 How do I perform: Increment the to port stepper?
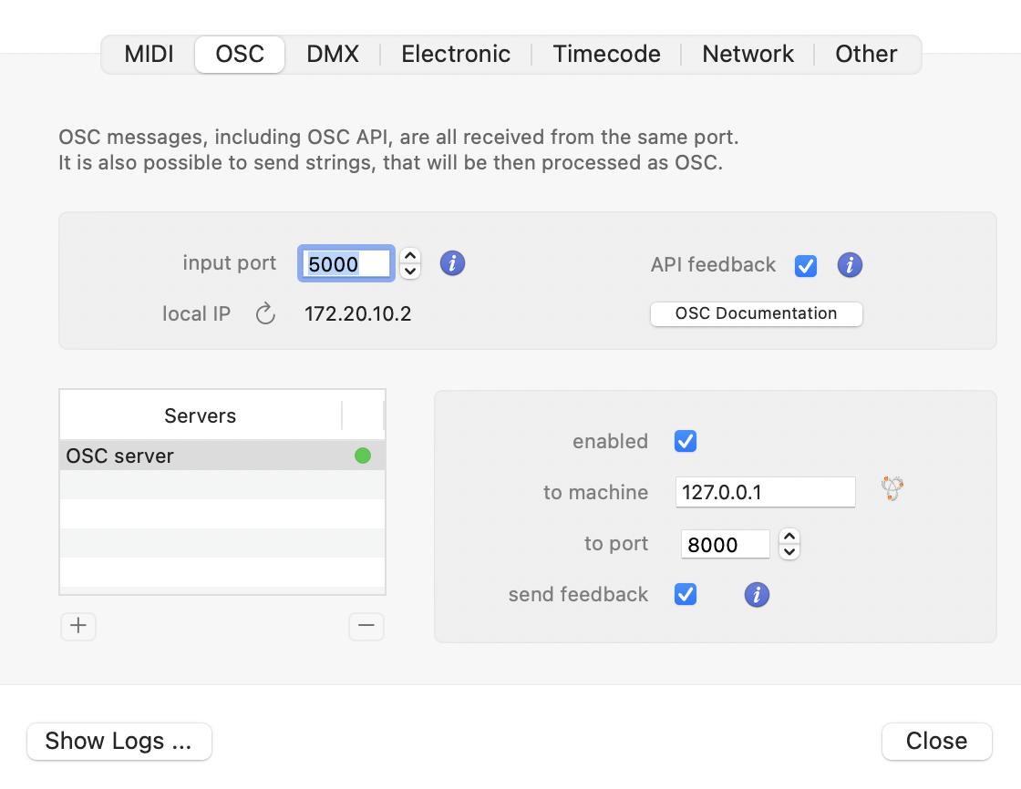[x=789, y=538]
